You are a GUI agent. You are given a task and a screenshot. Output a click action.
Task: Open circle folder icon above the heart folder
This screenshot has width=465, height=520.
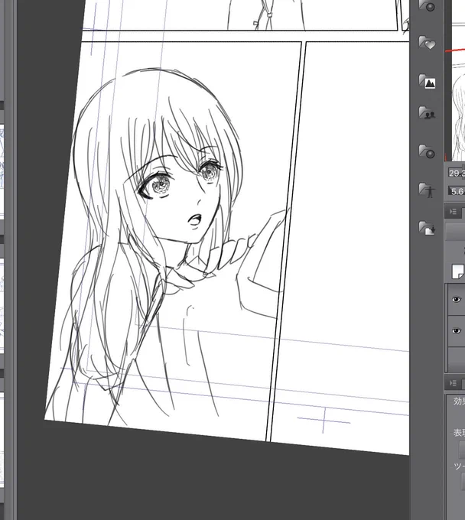(427, 5)
